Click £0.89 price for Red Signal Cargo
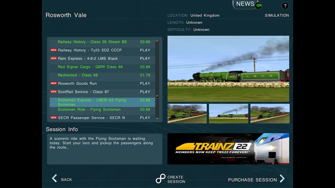Screen dimensions: 335x188 (x=145, y=67)
